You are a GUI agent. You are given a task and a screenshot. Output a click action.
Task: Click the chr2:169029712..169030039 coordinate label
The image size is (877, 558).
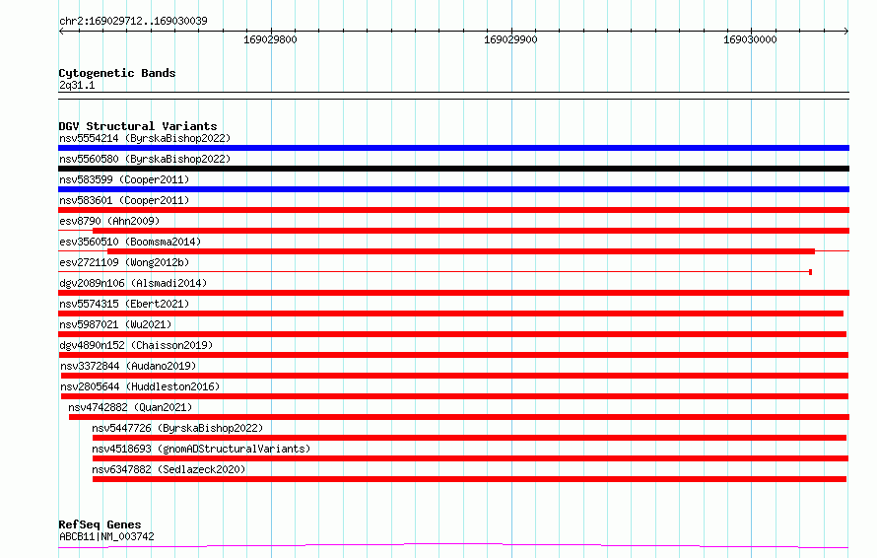133,21
